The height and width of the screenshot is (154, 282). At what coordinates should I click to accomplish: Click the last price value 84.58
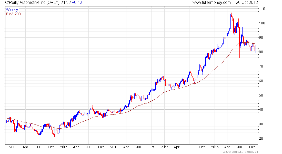pyautogui.click(x=65, y=3)
